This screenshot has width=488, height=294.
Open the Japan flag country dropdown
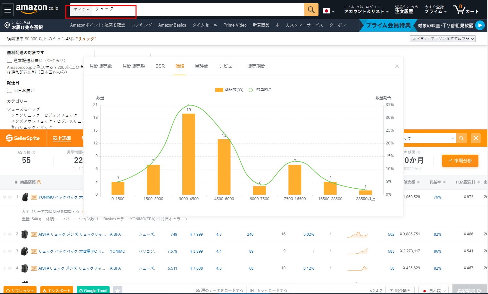click(329, 11)
